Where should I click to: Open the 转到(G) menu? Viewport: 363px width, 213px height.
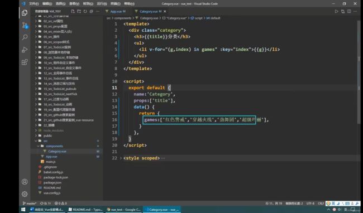coord(88,4)
